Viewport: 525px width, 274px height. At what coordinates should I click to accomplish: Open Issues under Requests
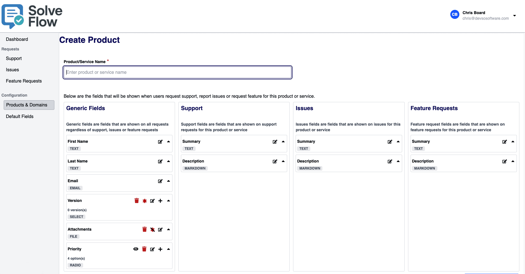pos(12,70)
